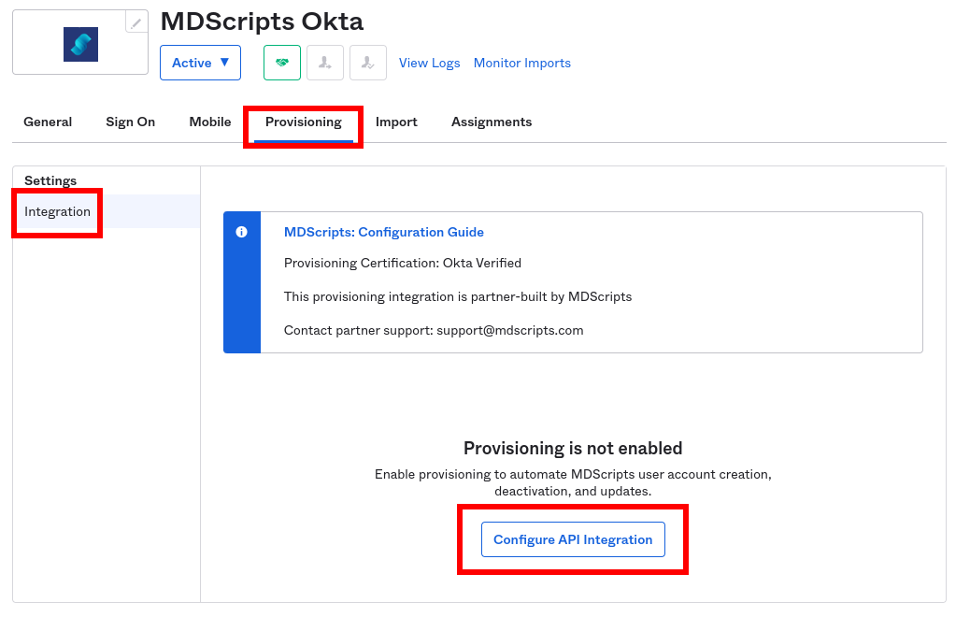Click the user with checkmark icon button
The image size is (970, 617).
(x=368, y=63)
